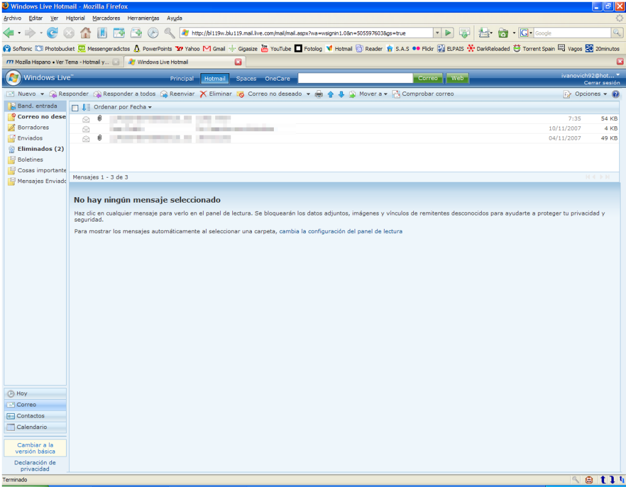Open the Borradores folder
The width and height of the screenshot is (626, 487).
coord(29,128)
